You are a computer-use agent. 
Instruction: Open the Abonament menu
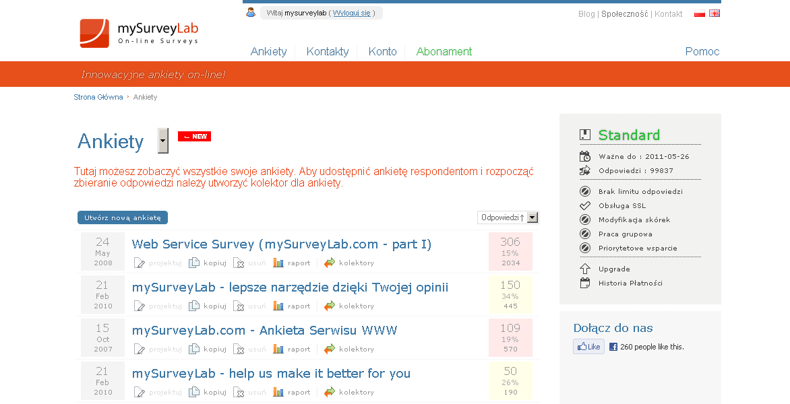444,51
